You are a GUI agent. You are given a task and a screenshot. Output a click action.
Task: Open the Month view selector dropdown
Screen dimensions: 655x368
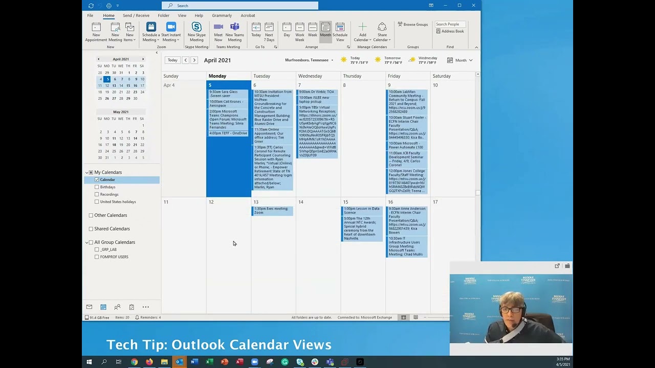461,60
